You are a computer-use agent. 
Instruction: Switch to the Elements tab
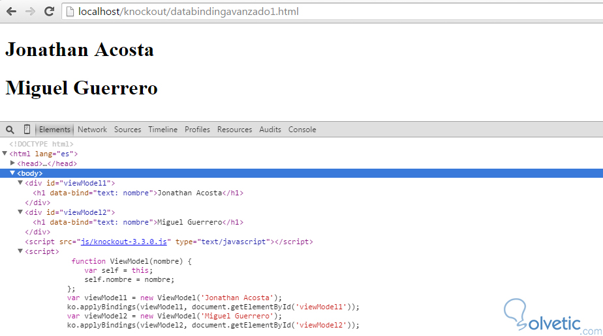click(x=55, y=130)
